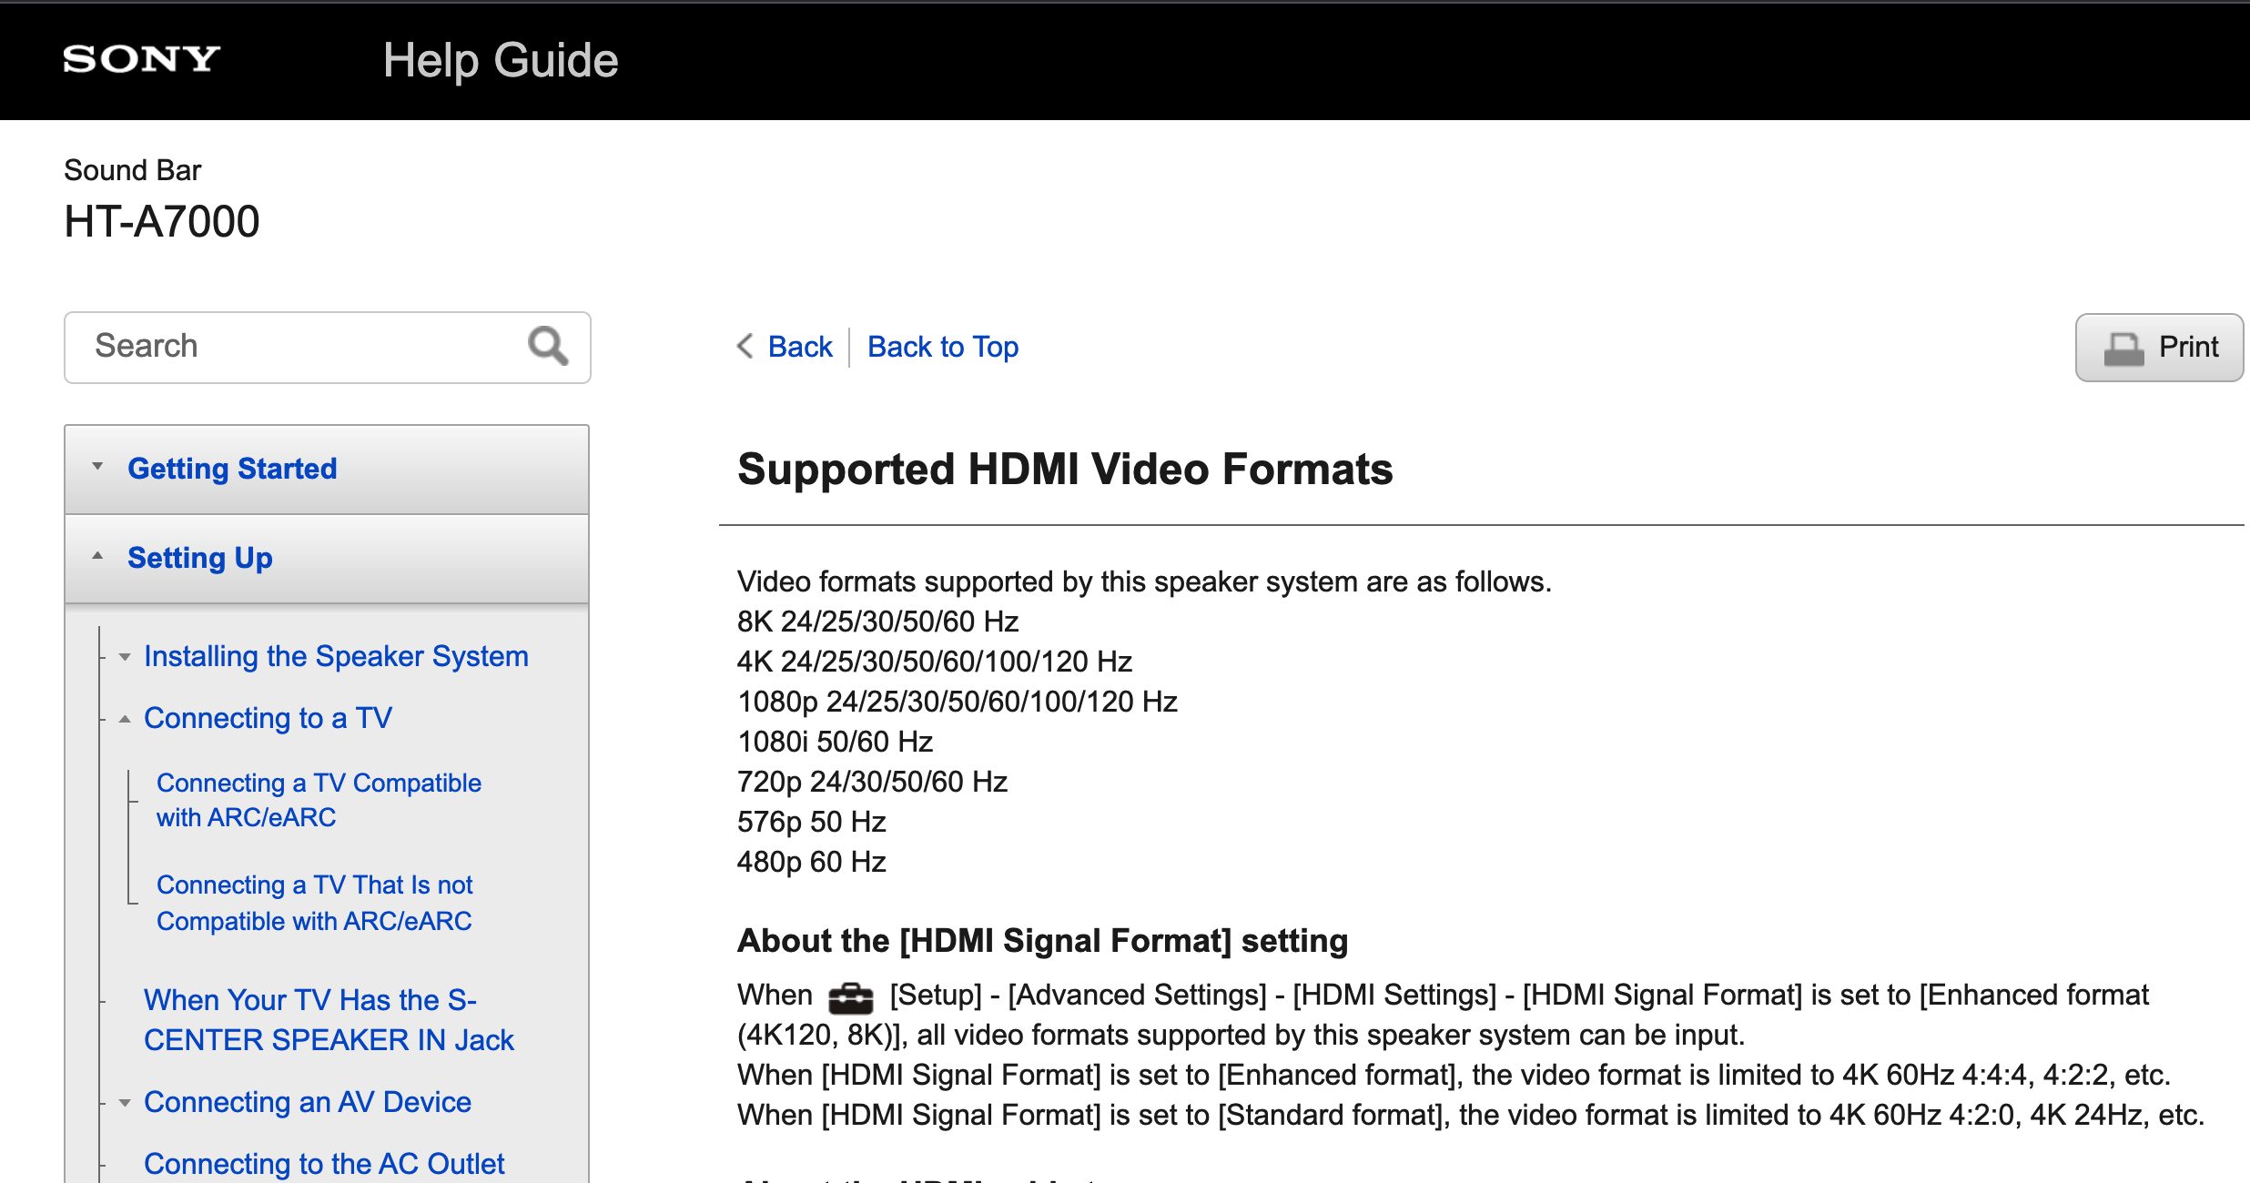Expand Installing the Speaker System arrow
The image size is (2250, 1183).
pyautogui.click(x=125, y=657)
